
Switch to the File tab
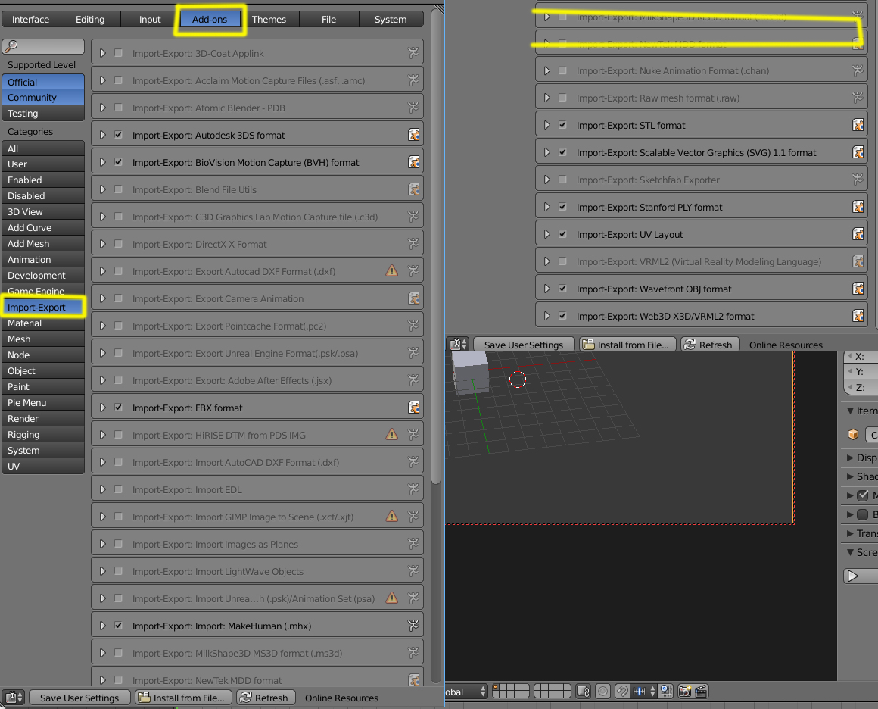(x=328, y=19)
